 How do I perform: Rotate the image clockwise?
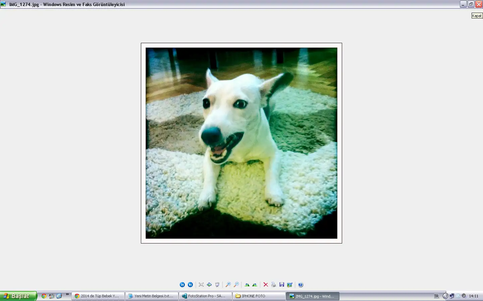pos(247,285)
